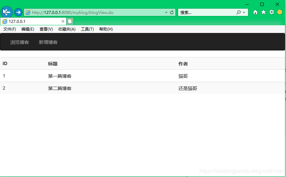The image size is (286, 177).
Task: Maximize the browser window
Action: (x=262, y=4)
